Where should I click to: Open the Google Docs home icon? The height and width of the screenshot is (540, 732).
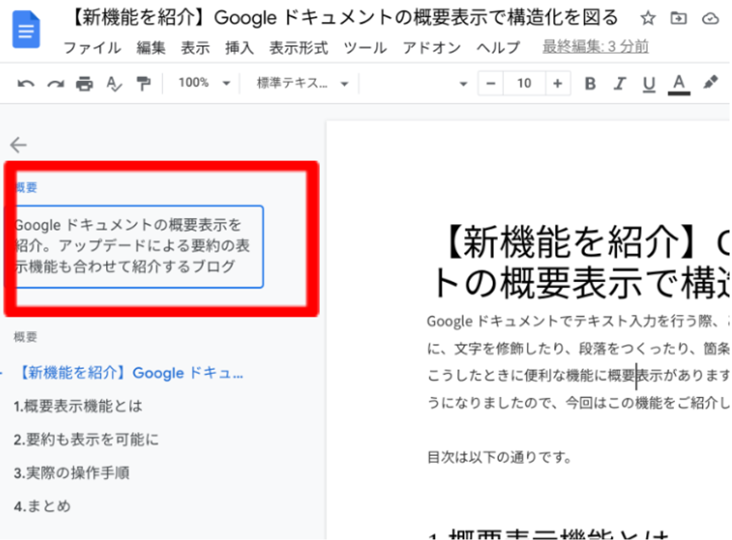click(26, 30)
